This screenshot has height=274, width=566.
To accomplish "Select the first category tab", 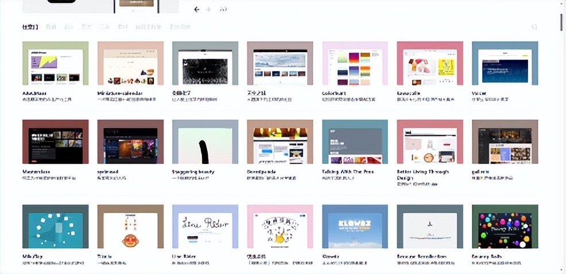I will point(30,27).
